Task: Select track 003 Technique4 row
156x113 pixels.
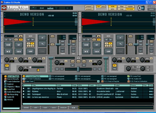Action: (x=88, y=94)
